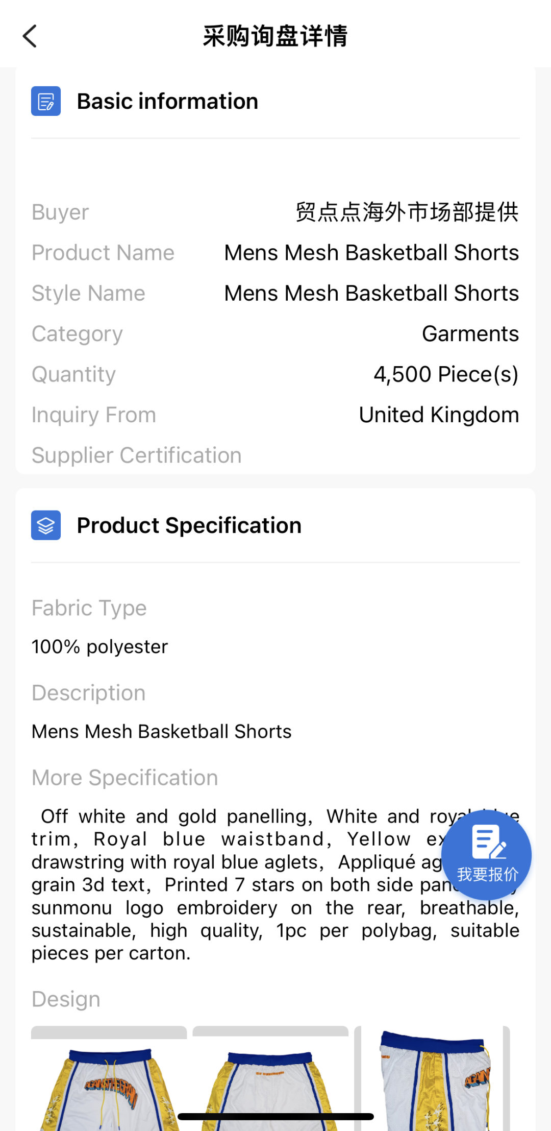Open the third shorts side-view thumbnail
Screen dimensions: 551x1131
point(434,1077)
